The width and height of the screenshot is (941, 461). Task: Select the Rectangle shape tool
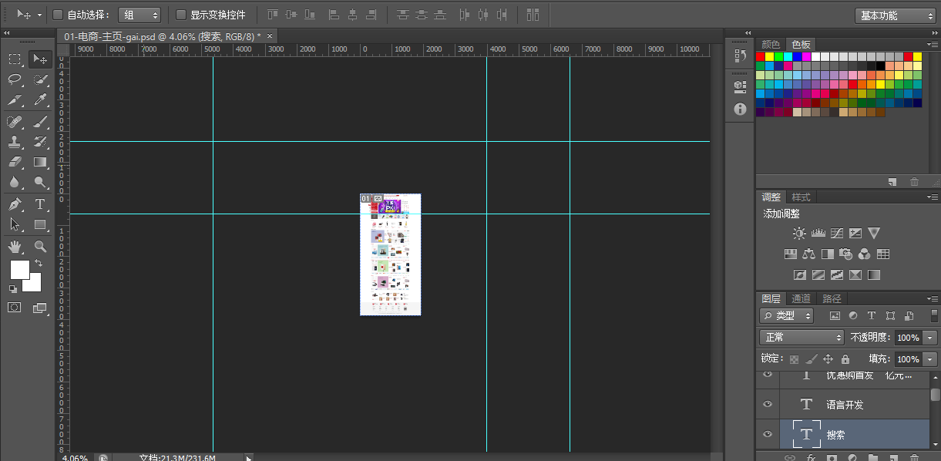40,224
